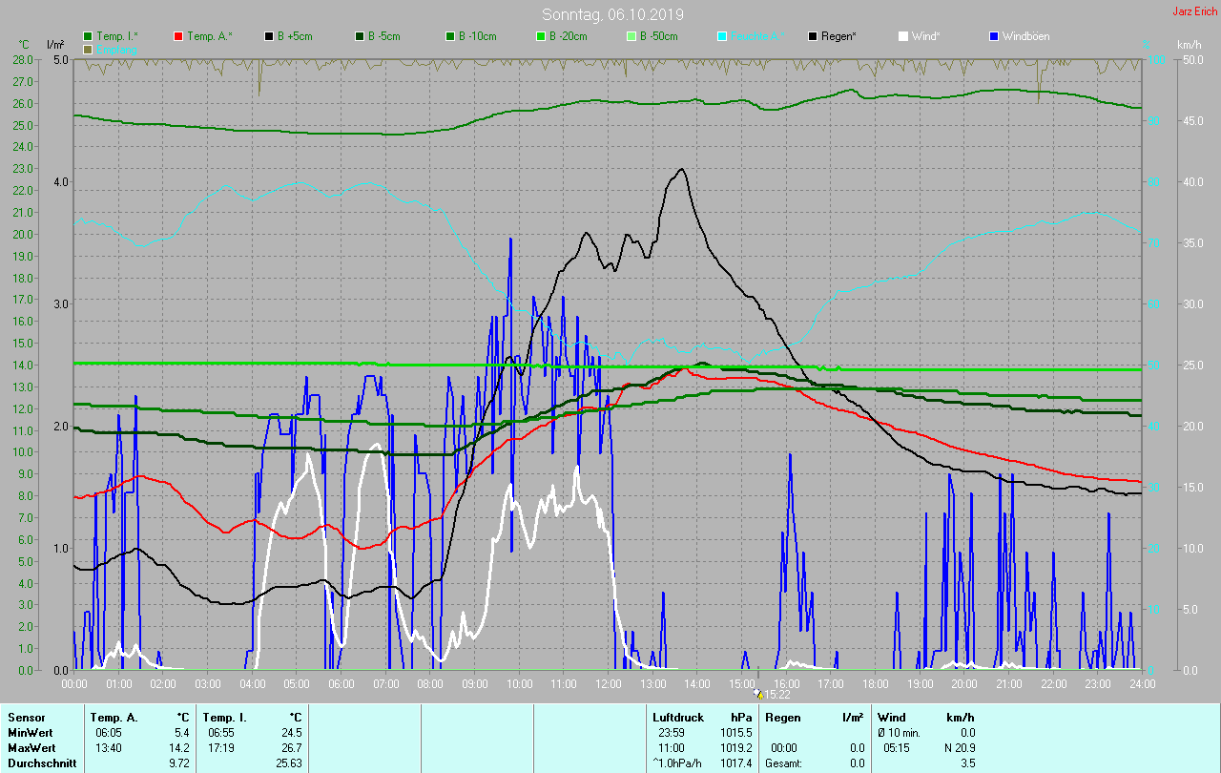Click the B -5cm legend swatch
The height and width of the screenshot is (773, 1221).
tap(360, 36)
